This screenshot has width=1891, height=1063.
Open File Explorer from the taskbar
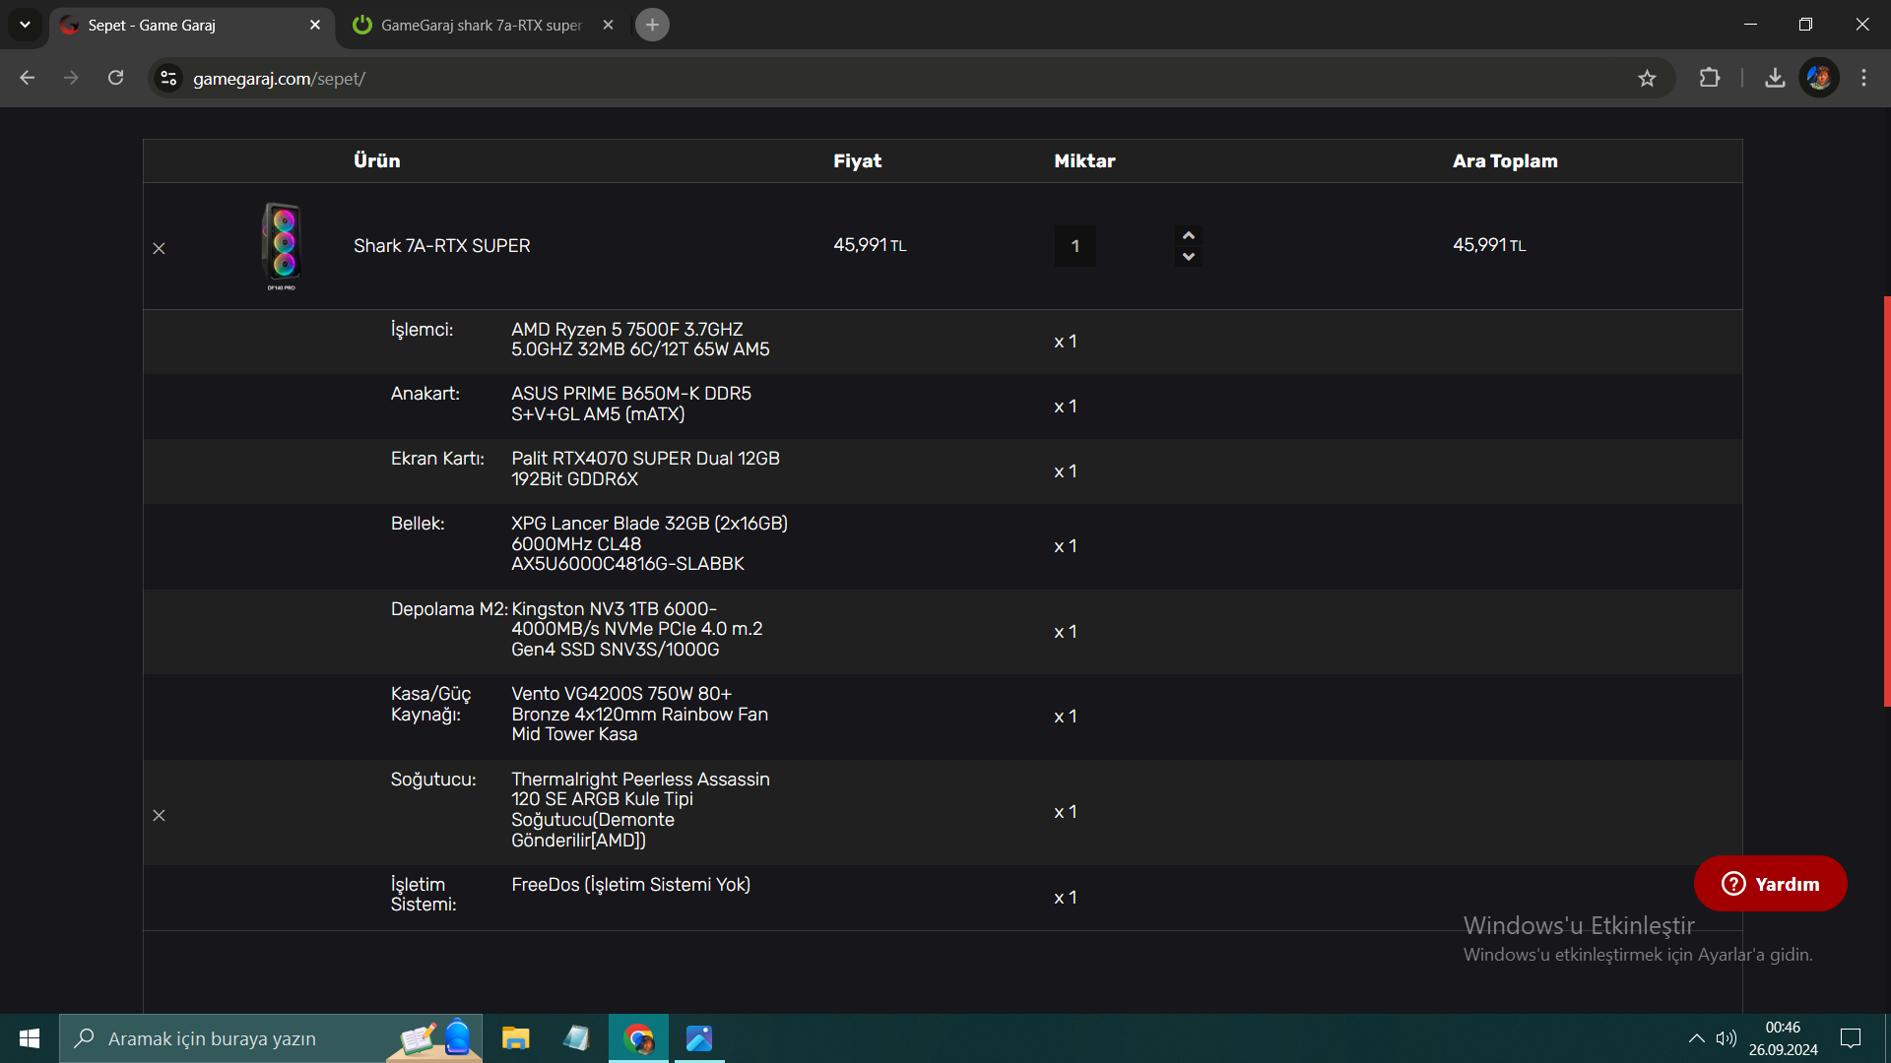point(515,1038)
